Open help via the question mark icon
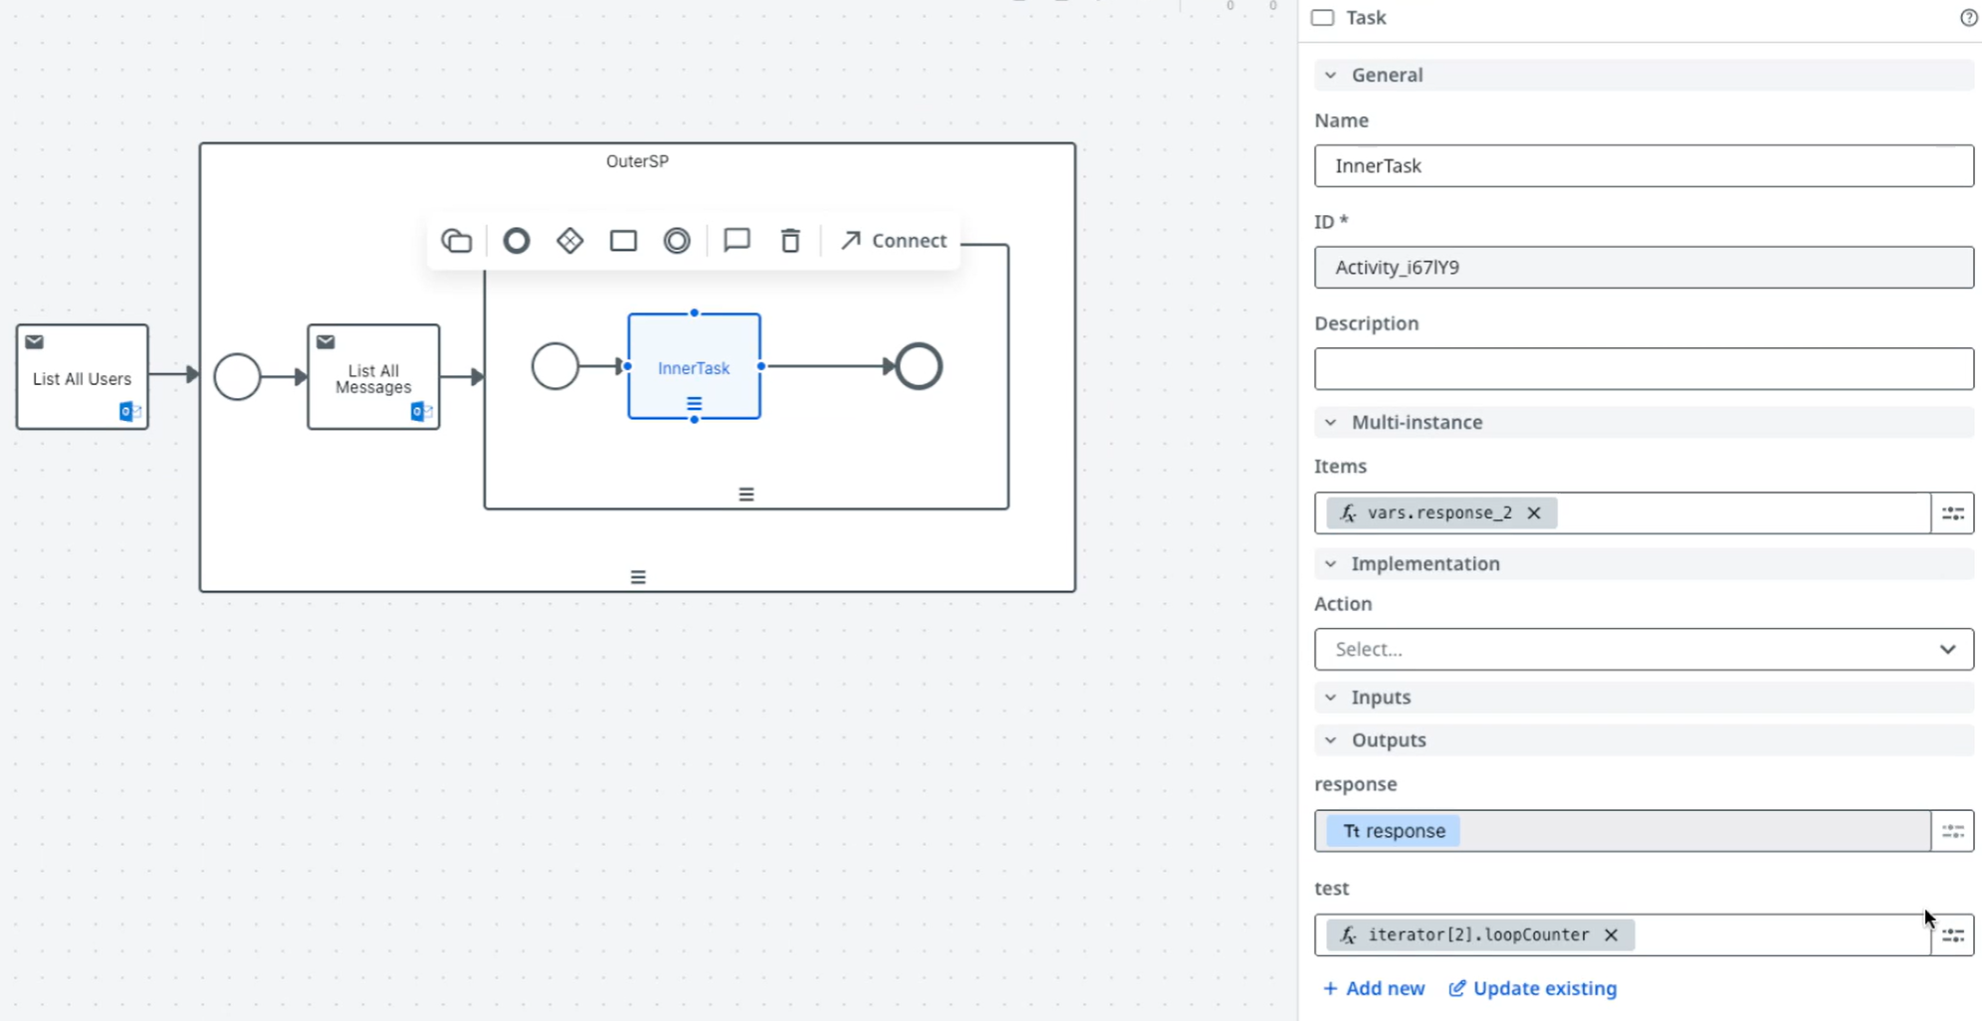This screenshot has height=1021, width=1982. [1968, 18]
